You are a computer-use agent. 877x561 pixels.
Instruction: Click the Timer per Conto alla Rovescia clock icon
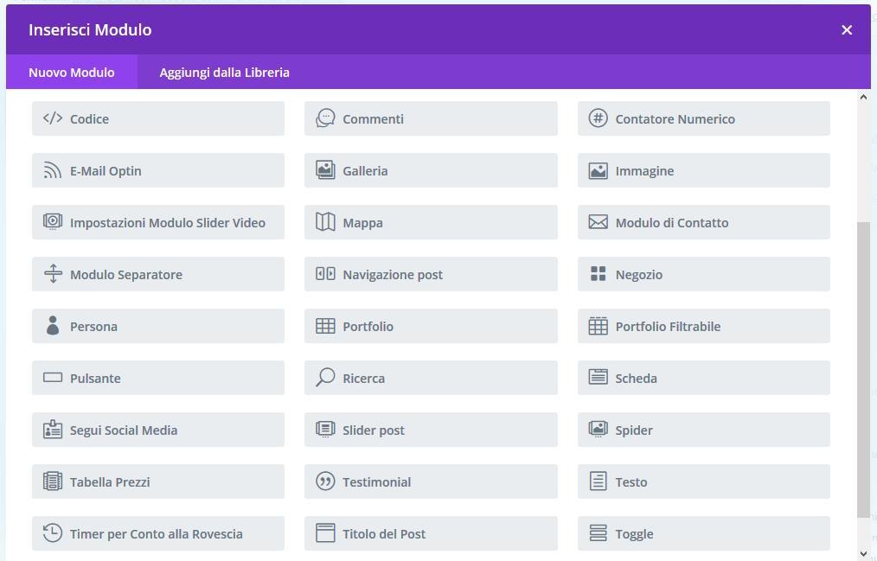(53, 533)
